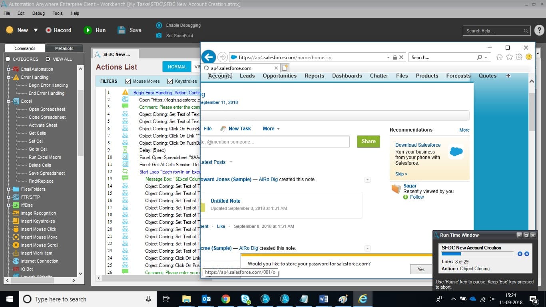Pause the task in Run Time Window
This screenshot has height=307, width=546.
point(520,254)
